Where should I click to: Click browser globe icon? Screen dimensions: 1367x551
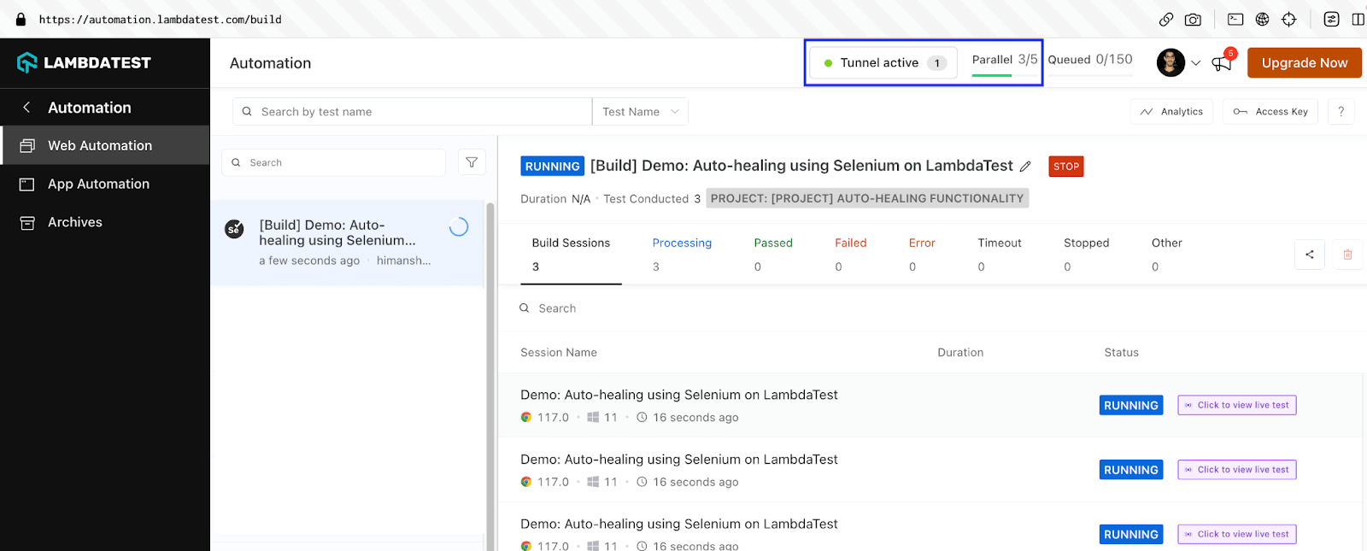[x=1262, y=19]
